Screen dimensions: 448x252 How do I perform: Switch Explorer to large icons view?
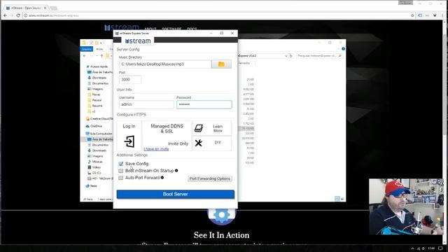342,199
